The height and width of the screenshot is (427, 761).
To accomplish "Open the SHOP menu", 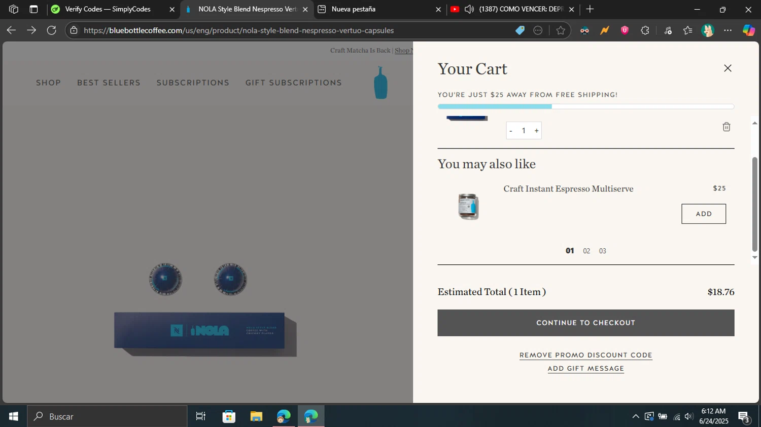I will 48,83.
